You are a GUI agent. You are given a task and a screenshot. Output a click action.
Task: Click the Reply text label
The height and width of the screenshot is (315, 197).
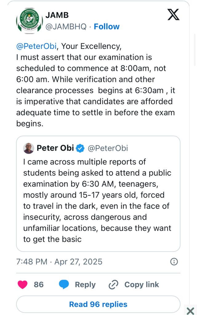click(x=85, y=285)
